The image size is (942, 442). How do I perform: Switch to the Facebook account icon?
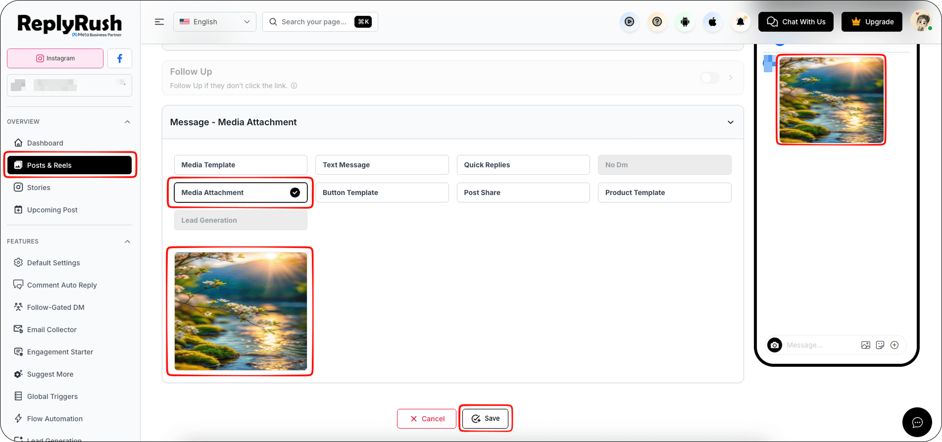(x=120, y=58)
